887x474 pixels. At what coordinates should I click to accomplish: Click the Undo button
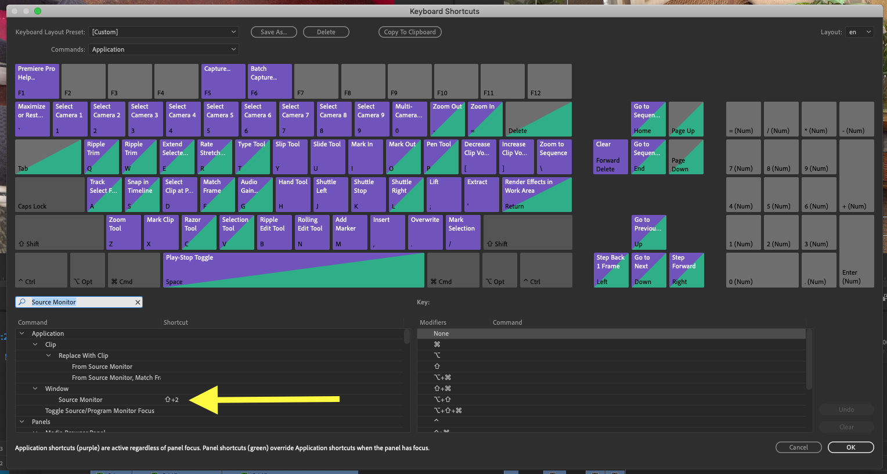tap(846, 410)
